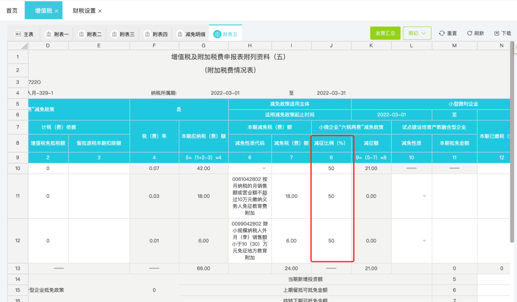
Task: Select column header K
Action: 371,46
